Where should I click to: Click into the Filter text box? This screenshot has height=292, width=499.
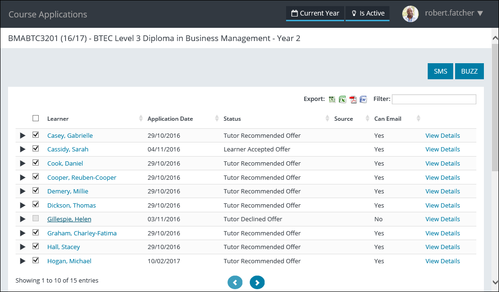point(433,99)
